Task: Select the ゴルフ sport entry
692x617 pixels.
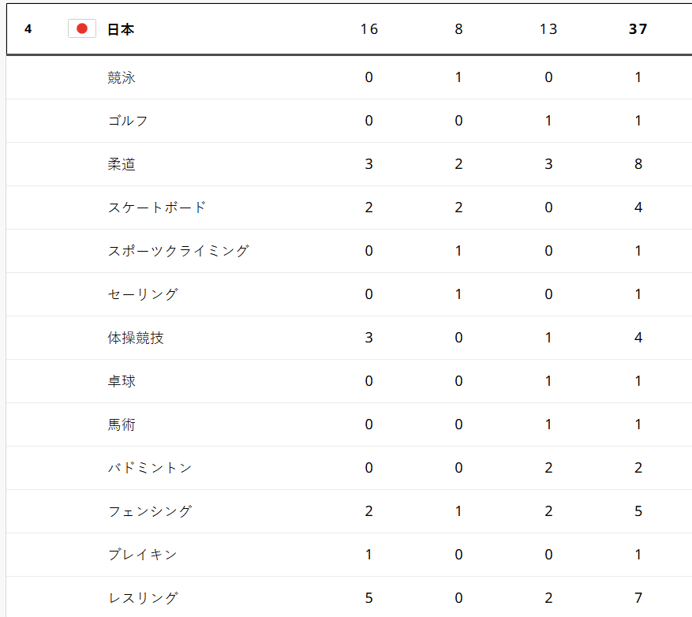Action: click(128, 121)
